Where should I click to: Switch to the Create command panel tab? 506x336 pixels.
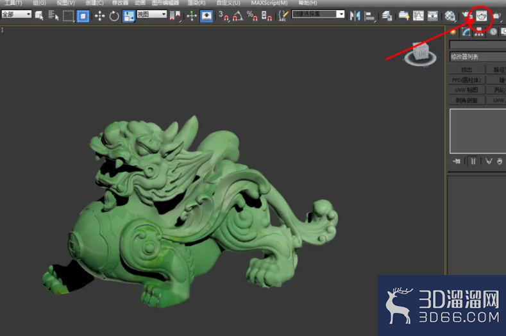coord(453,31)
